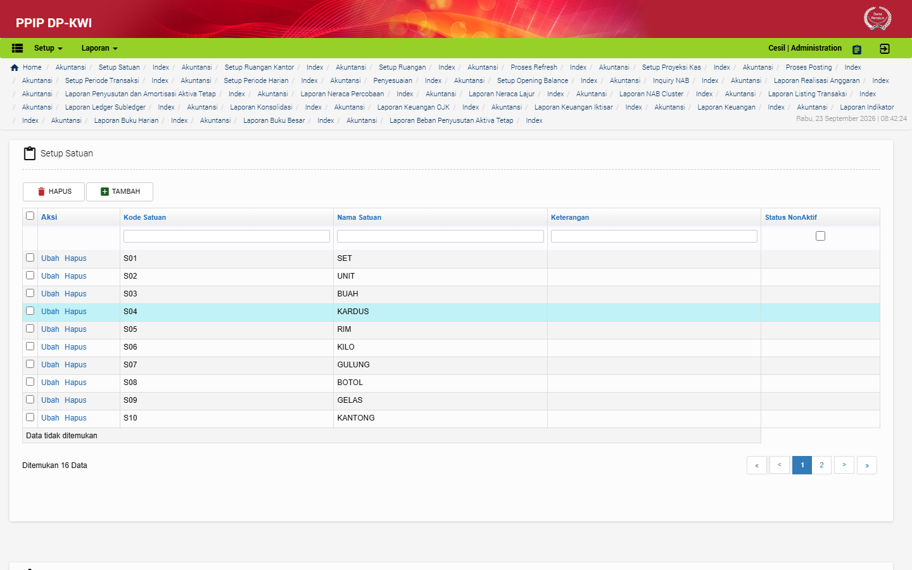Click the Setup Satuan clipboard heading icon
The image size is (912, 570).
(30, 153)
